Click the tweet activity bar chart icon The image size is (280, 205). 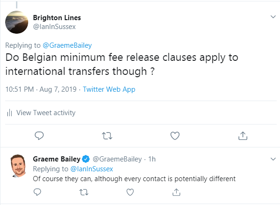9,113
